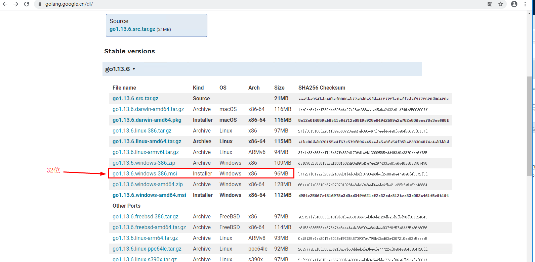535x262 pixels.
Task: Download go1.13.6.windows-386.zip
Action: pyautogui.click(x=144, y=163)
